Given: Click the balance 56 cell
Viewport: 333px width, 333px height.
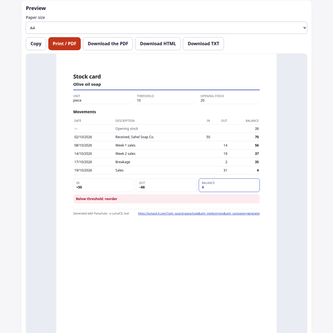Looking at the screenshot, I should (257, 145).
